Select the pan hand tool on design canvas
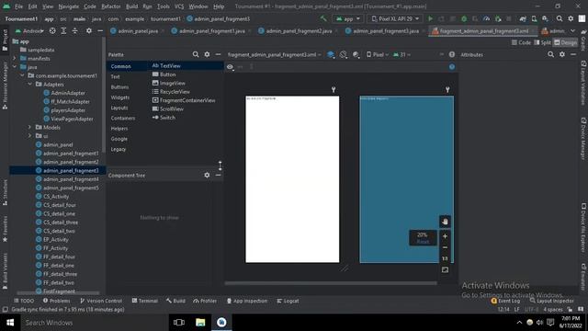Viewport: 588px width, 331px height. coord(445,222)
